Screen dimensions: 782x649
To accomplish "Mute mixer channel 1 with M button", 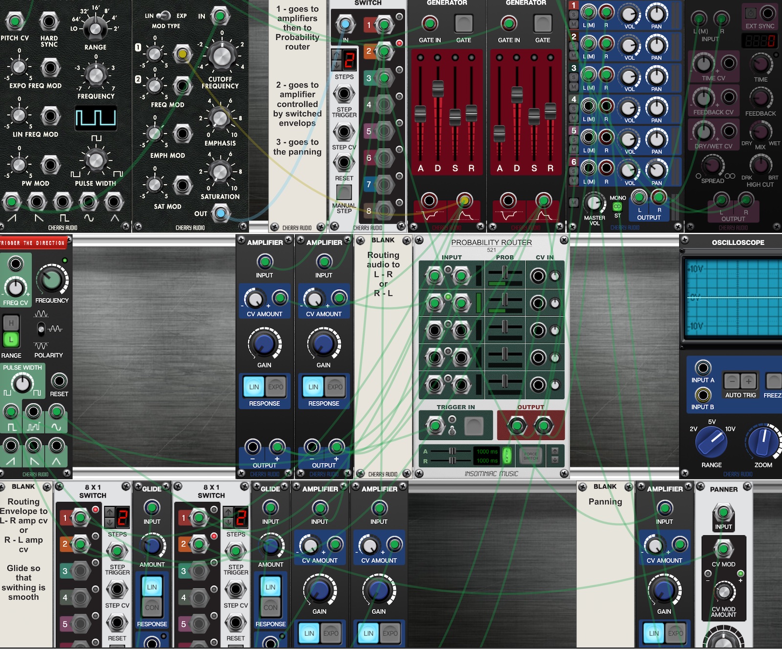I will (574, 24).
